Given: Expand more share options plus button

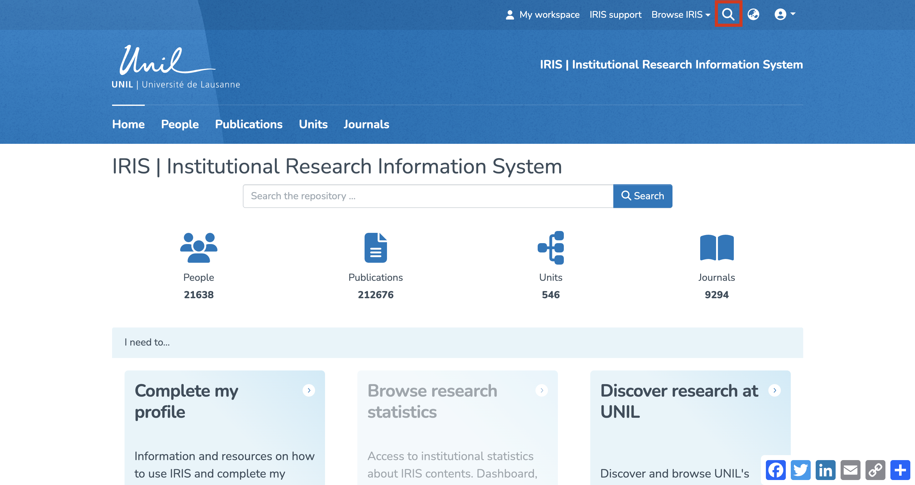Looking at the screenshot, I should 900,470.
